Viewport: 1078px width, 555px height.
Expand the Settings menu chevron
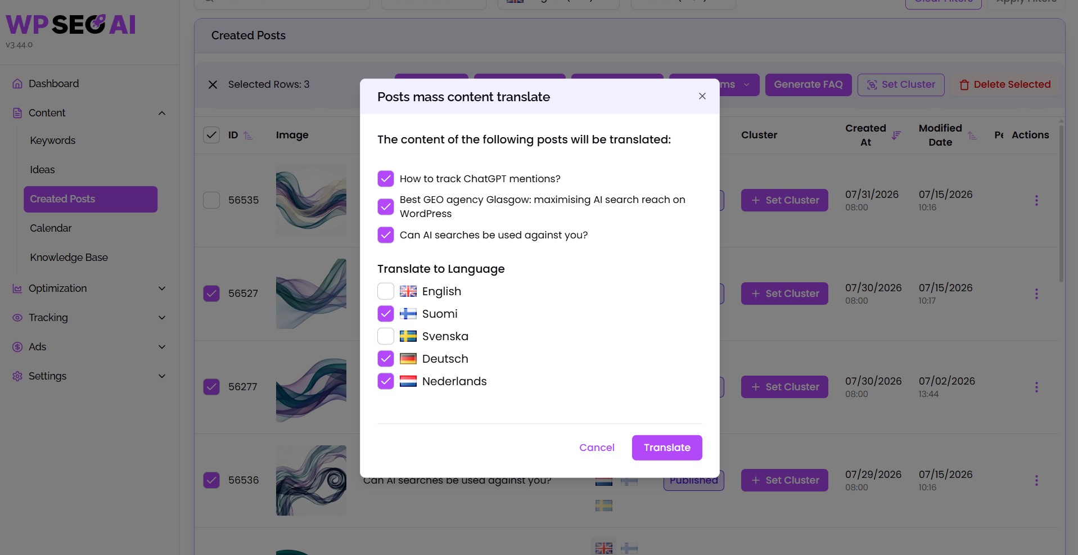tap(162, 376)
